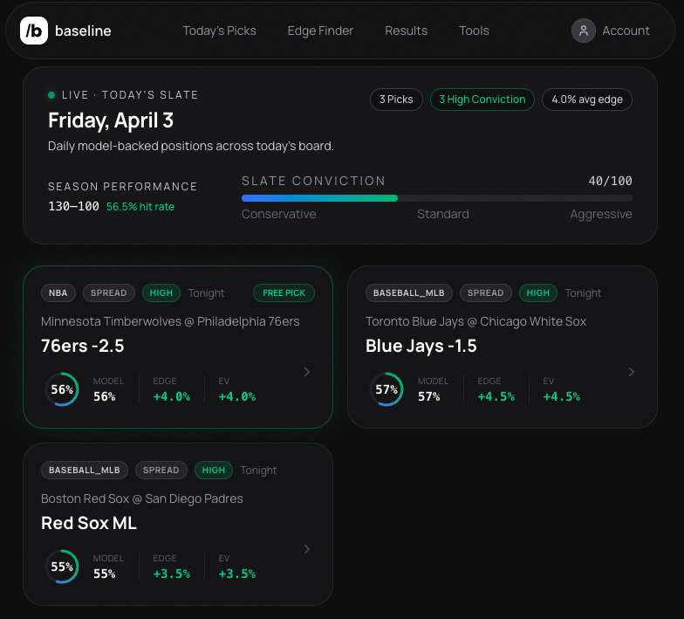Click the 130–100 season record

coord(73,206)
